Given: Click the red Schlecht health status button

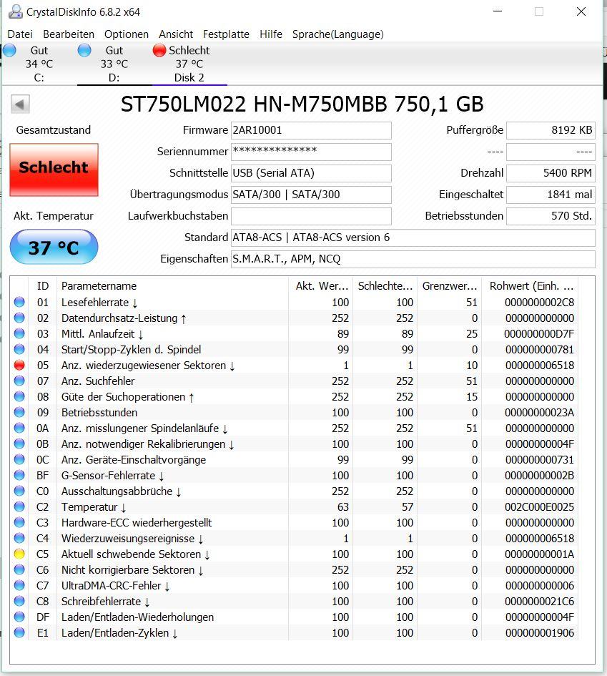Looking at the screenshot, I should (54, 170).
